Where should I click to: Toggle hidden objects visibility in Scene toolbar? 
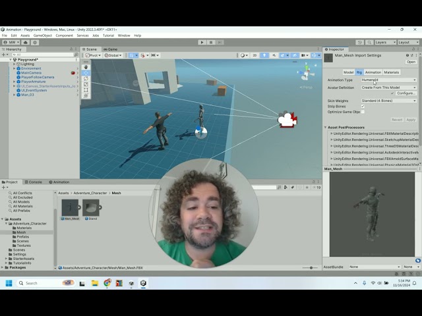click(295, 55)
